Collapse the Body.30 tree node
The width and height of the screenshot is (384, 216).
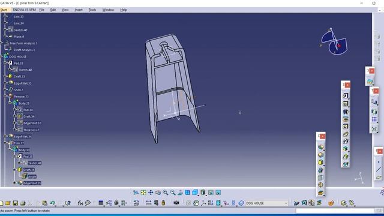click(x=10, y=149)
